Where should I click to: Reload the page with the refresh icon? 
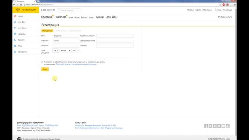21,5
